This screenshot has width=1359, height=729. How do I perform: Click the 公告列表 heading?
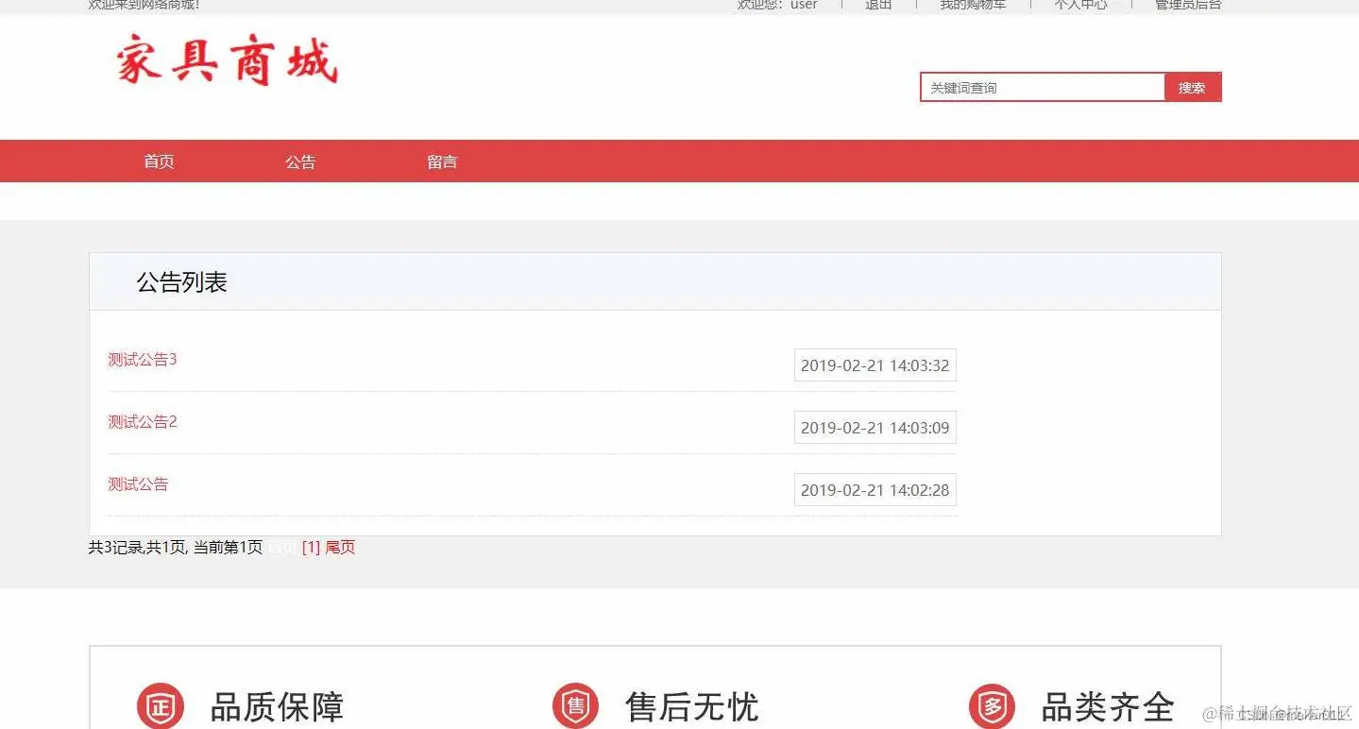click(182, 282)
